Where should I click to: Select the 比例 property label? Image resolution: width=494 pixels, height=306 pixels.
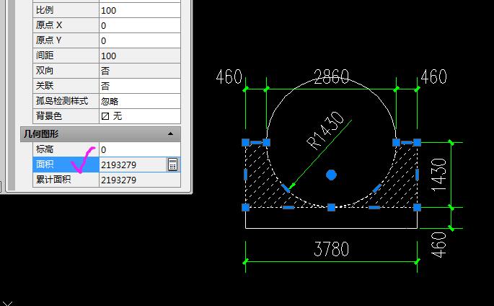click(x=66, y=10)
